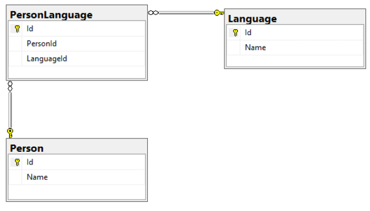Screen dimensions: 370x211
Task: Select the key endpoint above the Person table
Action: [x=10, y=133]
